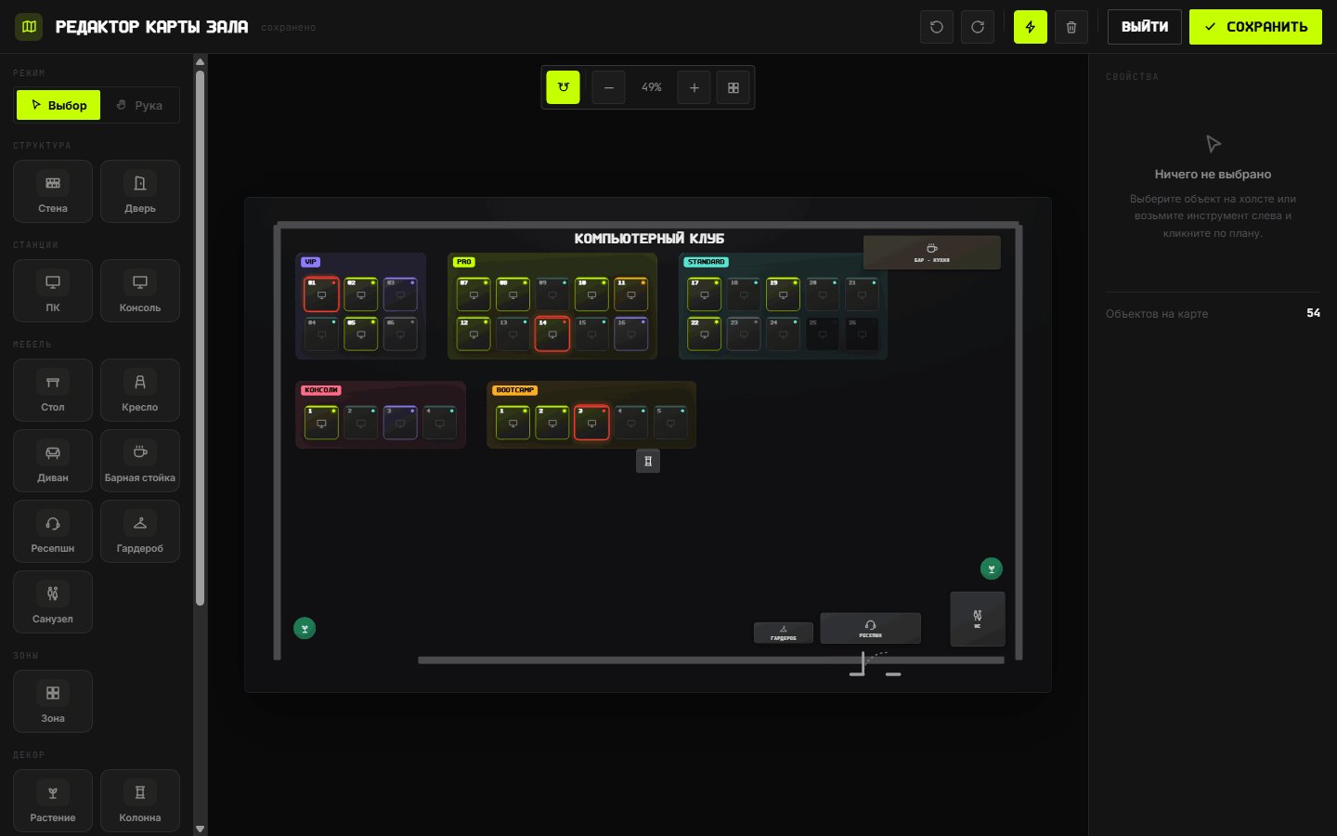Viewport: 1337px width, 836px height.
Task: Pick the ПК station tool
Action: 53,291
